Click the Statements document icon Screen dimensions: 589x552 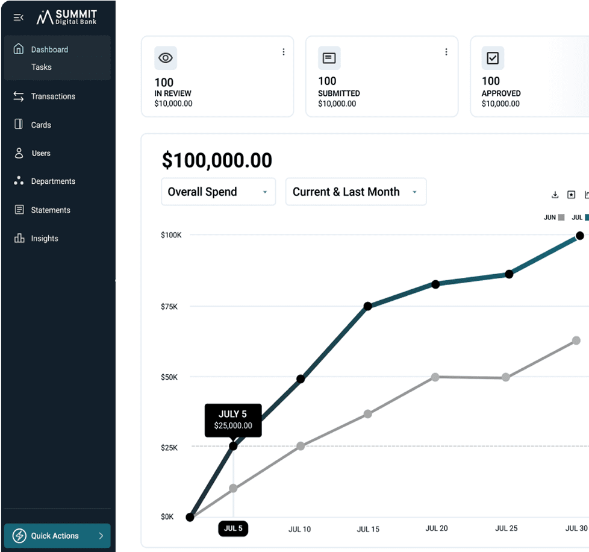pos(19,210)
